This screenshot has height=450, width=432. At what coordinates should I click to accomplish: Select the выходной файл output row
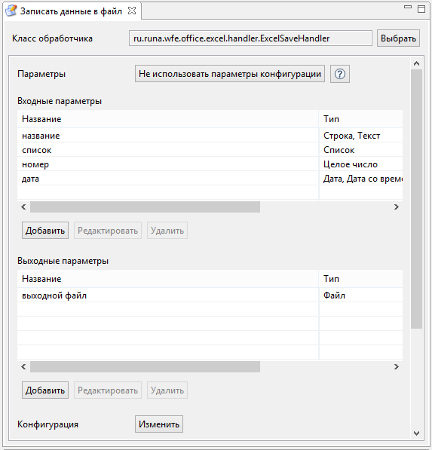tap(210, 295)
